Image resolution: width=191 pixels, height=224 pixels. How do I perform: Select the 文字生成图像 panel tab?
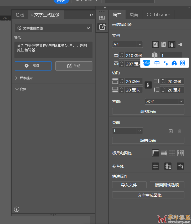[46, 15]
